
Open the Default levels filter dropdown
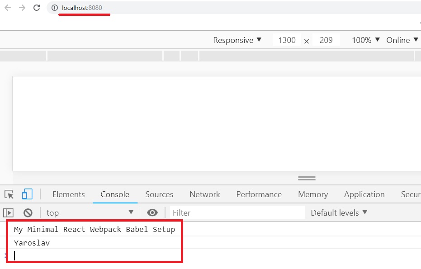coord(338,212)
